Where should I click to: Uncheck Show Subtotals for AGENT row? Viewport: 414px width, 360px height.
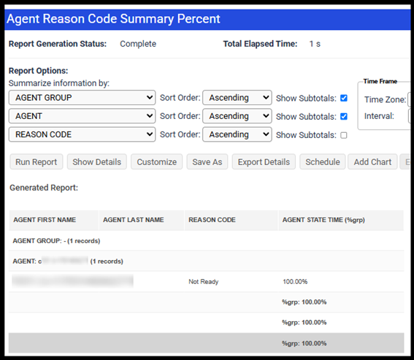tap(344, 117)
